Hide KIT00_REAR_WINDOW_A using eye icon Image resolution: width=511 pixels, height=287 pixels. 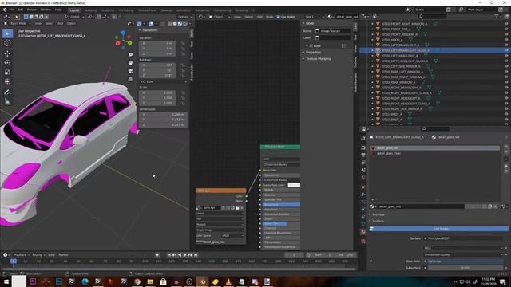tap(506, 82)
